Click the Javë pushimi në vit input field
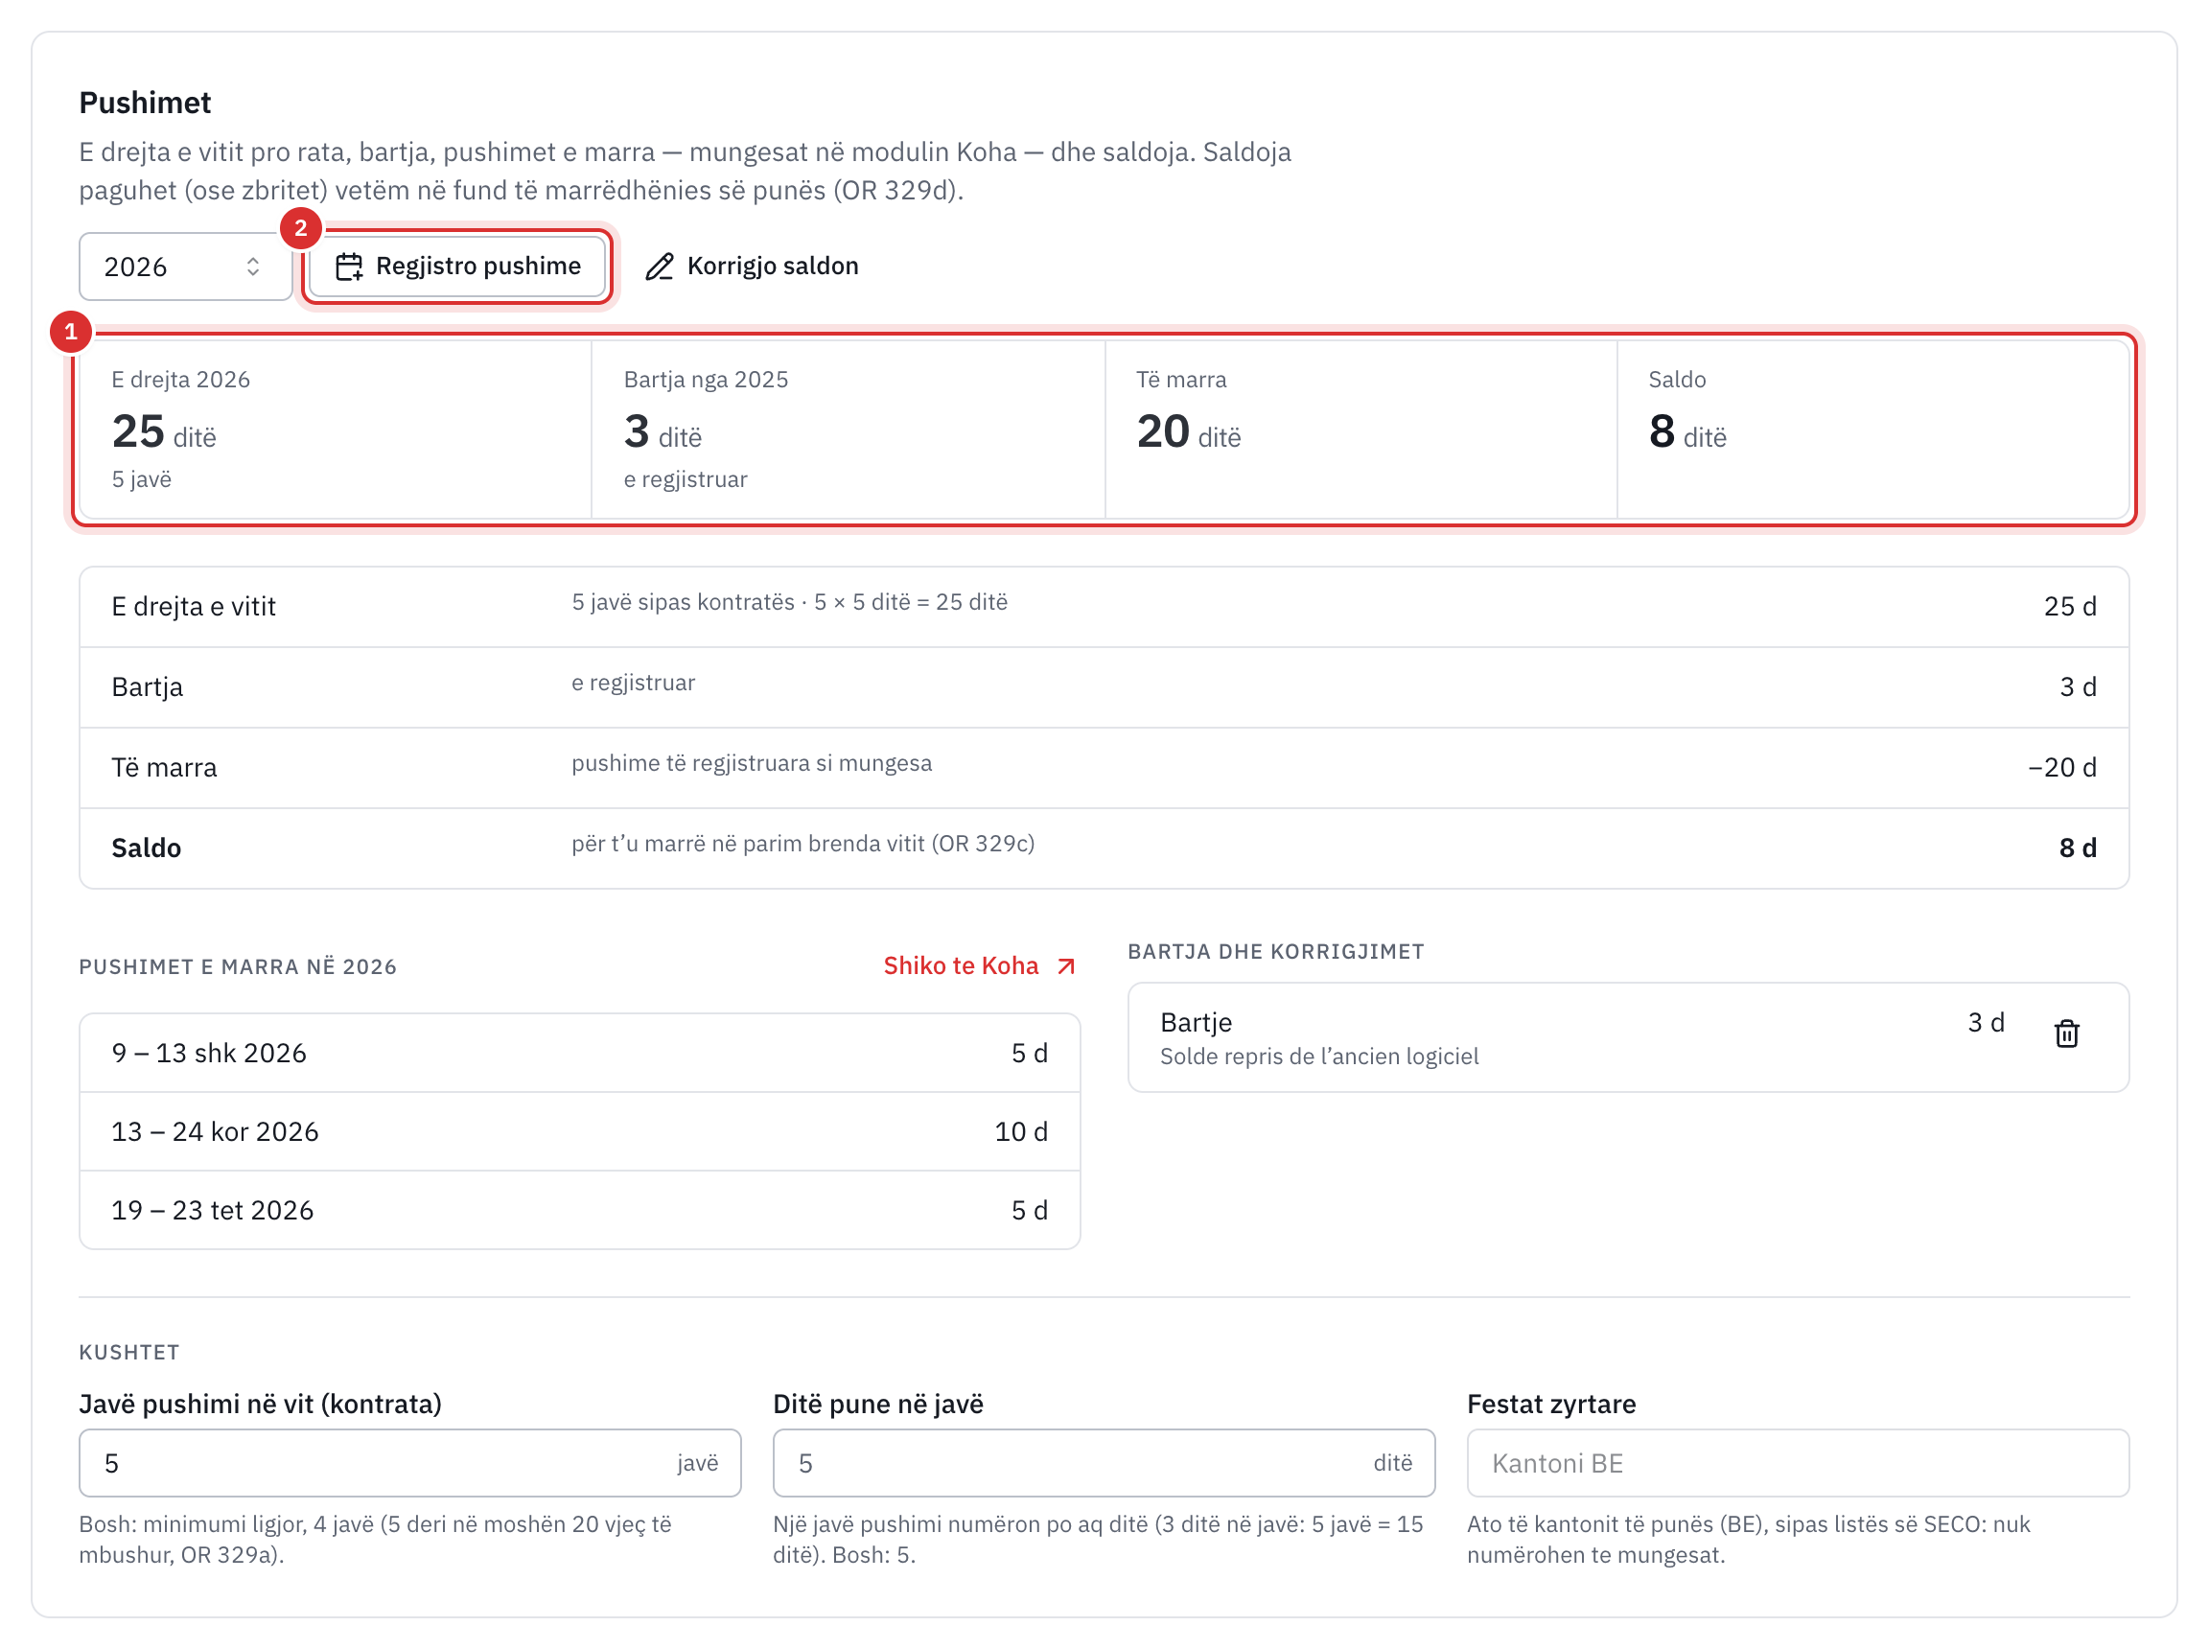This screenshot has width=2209, height=1649. (409, 1462)
